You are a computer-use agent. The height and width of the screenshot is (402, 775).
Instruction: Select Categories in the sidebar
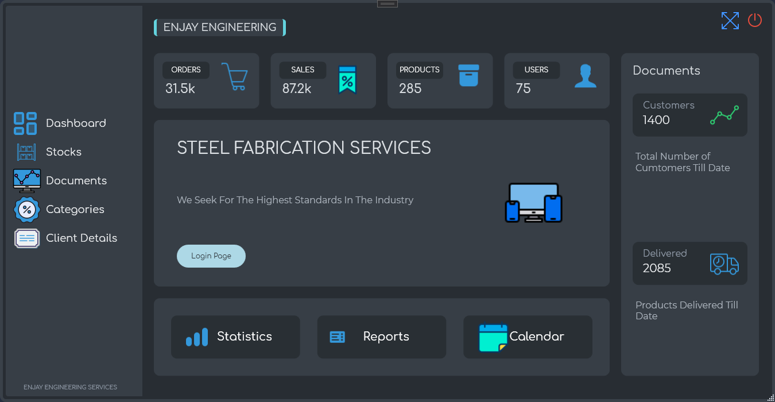[x=75, y=210]
